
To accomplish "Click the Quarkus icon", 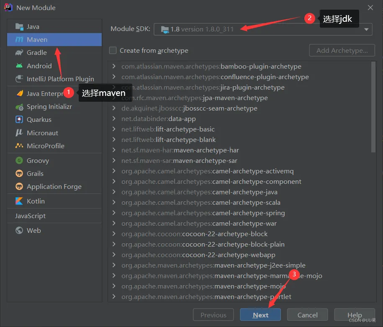I will click(19, 119).
